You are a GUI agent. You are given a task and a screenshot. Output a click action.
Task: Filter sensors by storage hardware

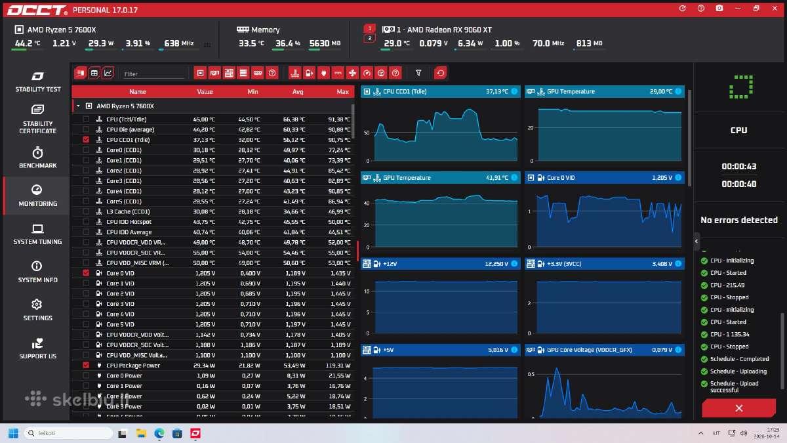(243, 73)
